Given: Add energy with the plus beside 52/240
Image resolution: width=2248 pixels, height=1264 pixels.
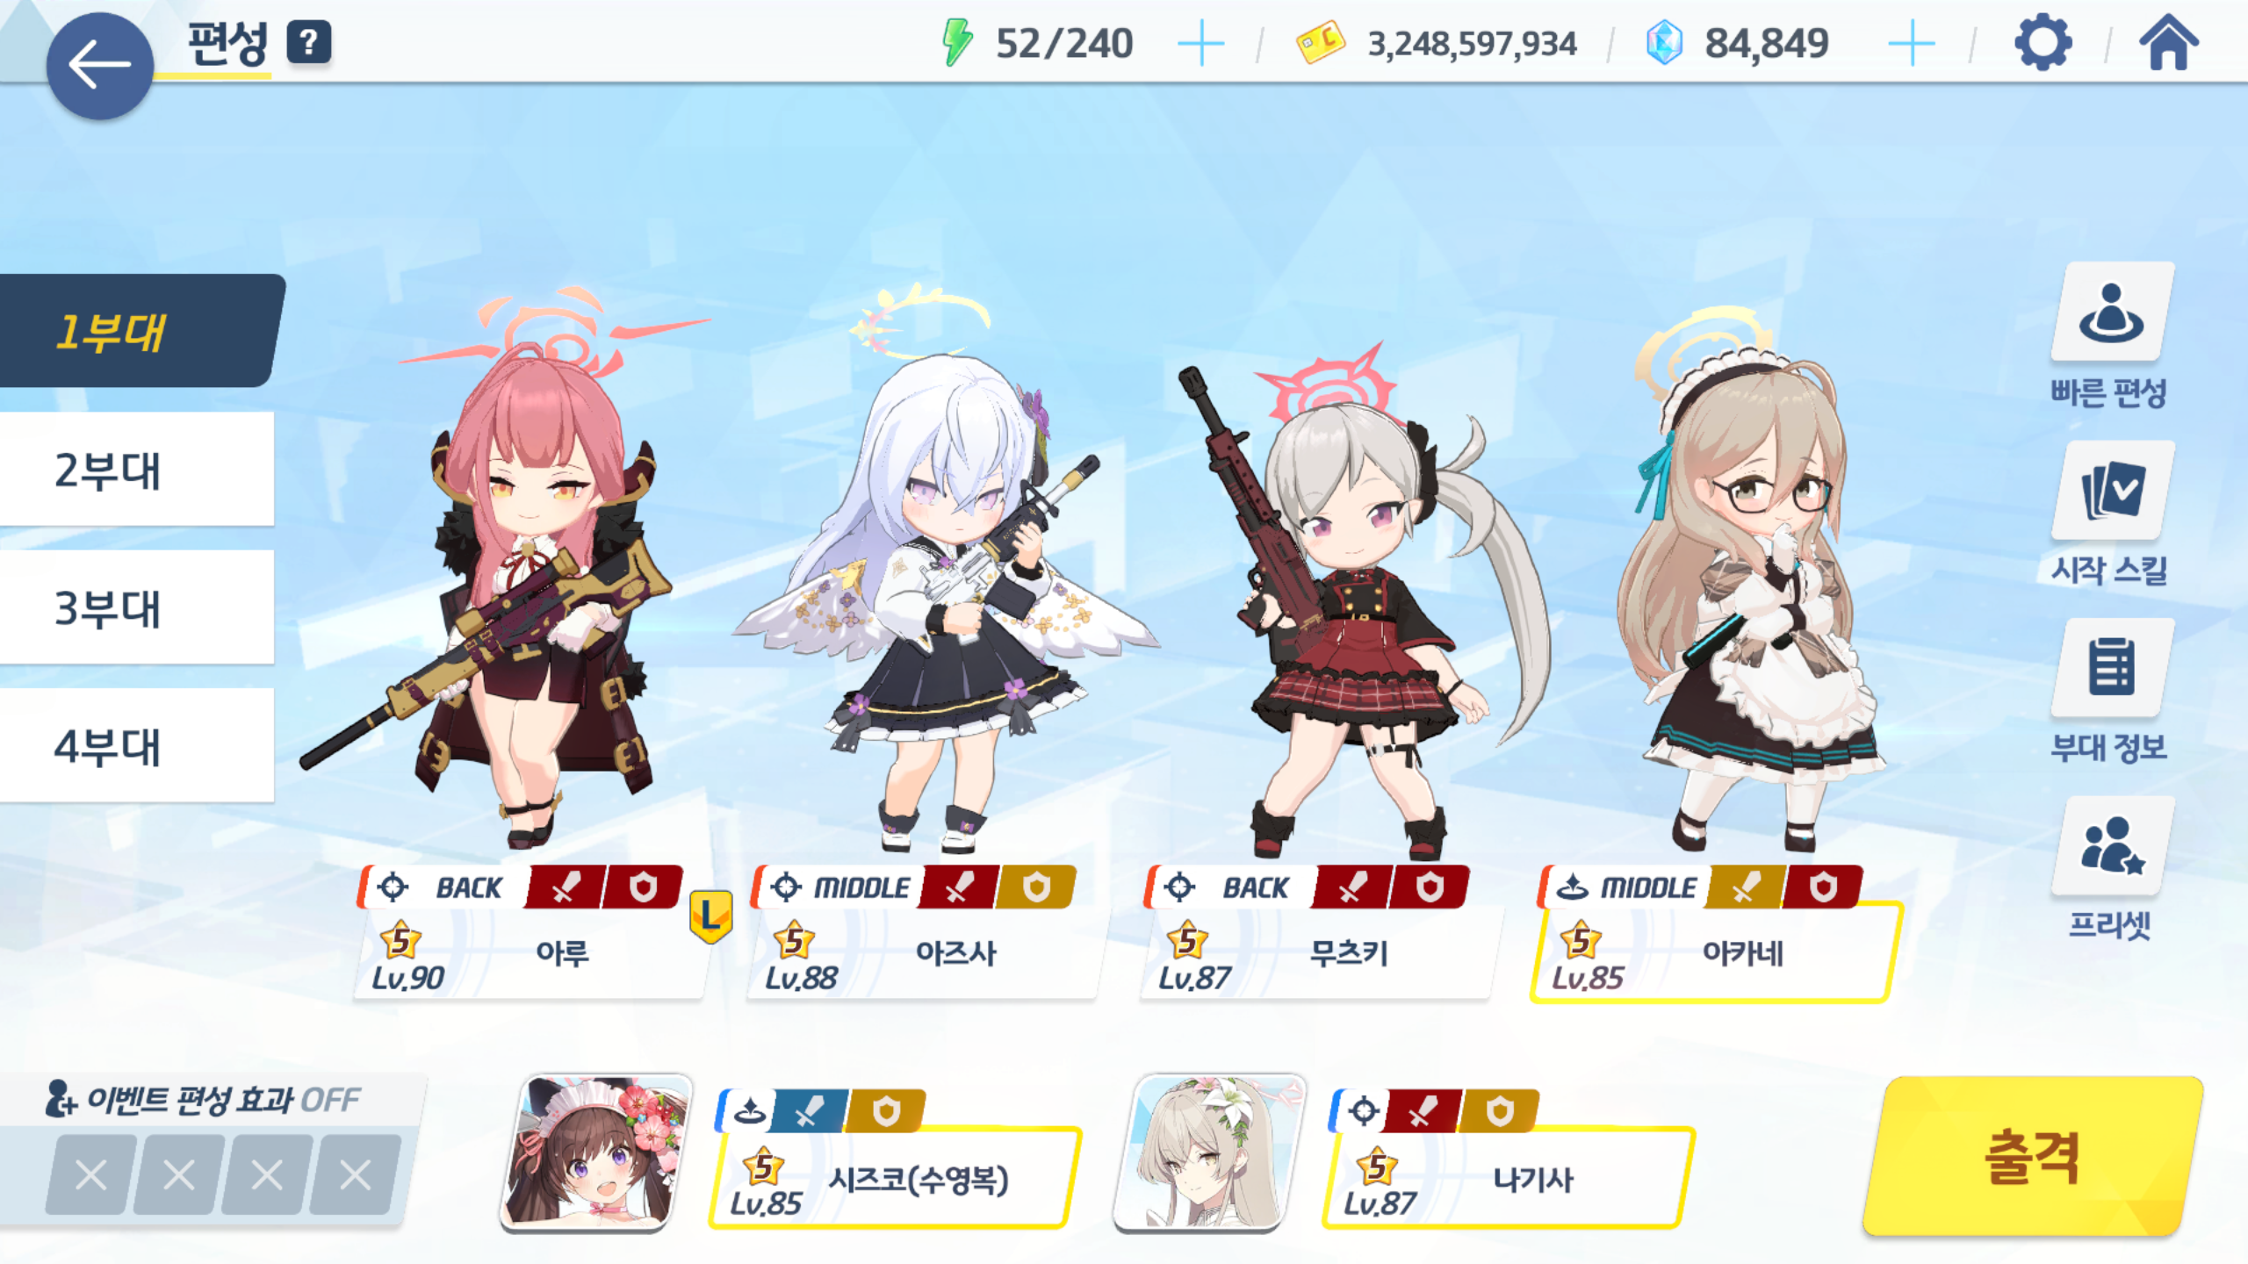Looking at the screenshot, I should [1200, 44].
